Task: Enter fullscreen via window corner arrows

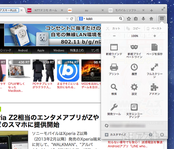Action: pyautogui.click(x=163, y=9)
